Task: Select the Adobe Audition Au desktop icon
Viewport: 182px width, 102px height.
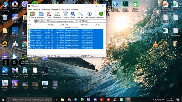Action: point(125,6)
